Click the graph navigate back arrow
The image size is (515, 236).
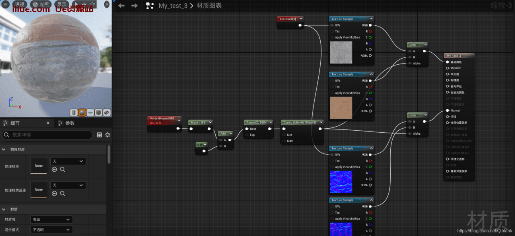[x=122, y=6]
